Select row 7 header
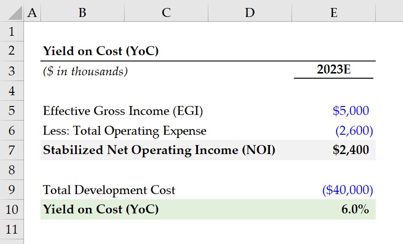 click(x=12, y=150)
